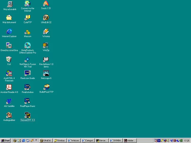The height and width of the screenshot is (143, 191).
Task: Select the Internet Explorer desktop icon
Action: click(9, 32)
